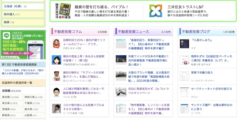239x120 pixels.
Task: Click the 首都圏 region heading
Action: pos(6,91)
